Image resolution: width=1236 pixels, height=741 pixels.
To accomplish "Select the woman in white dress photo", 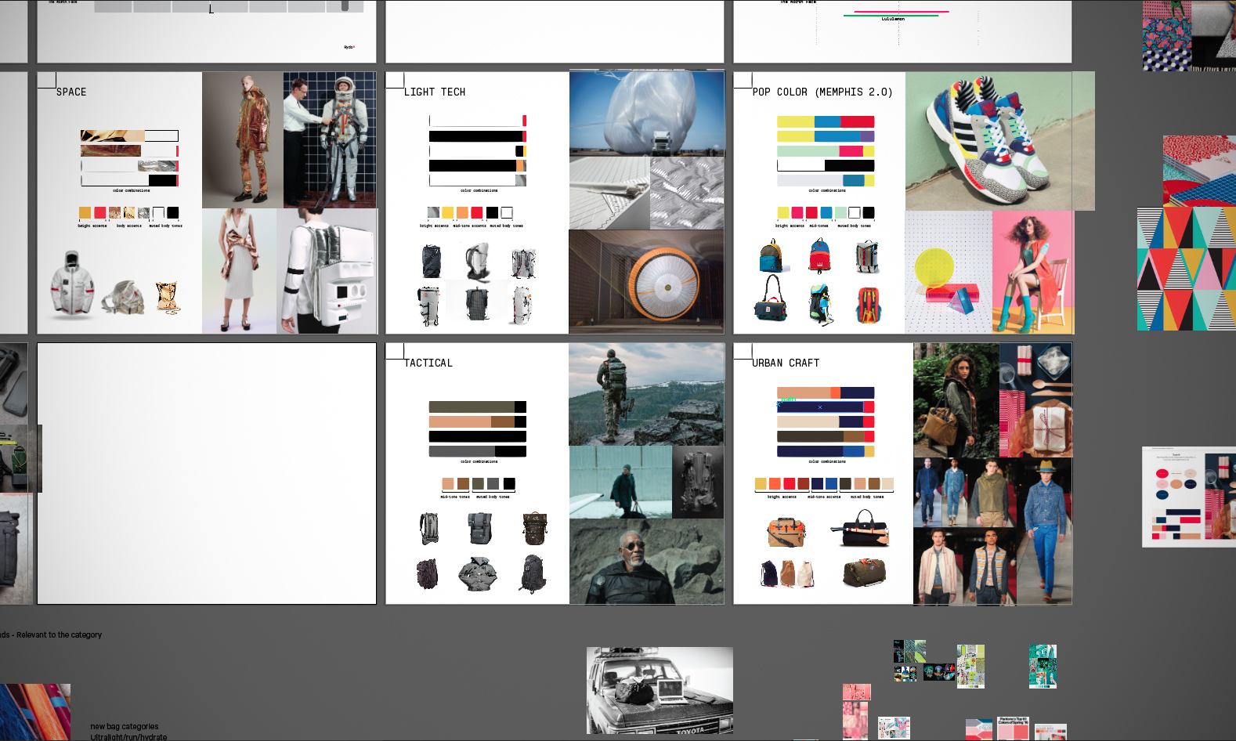I will tap(239, 271).
